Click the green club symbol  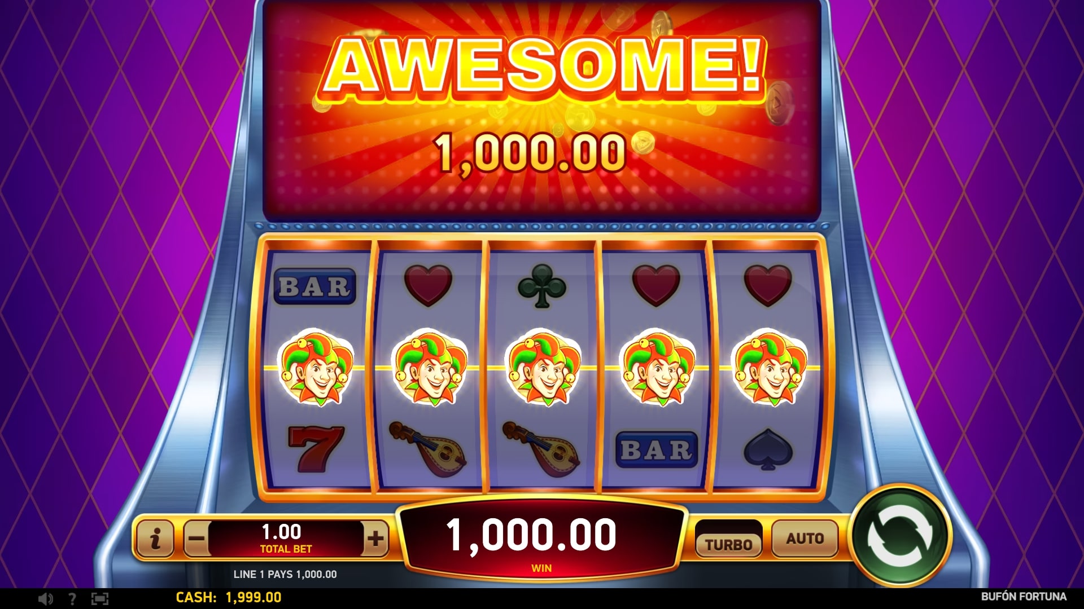pos(542,286)
